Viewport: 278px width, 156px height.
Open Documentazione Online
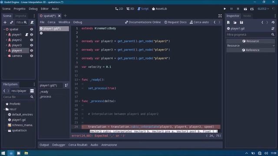[143, 22]
